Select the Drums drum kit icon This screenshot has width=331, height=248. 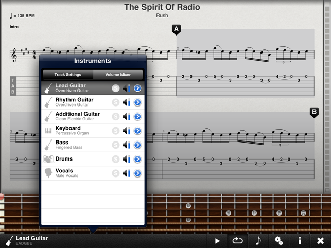click(48, 159)
